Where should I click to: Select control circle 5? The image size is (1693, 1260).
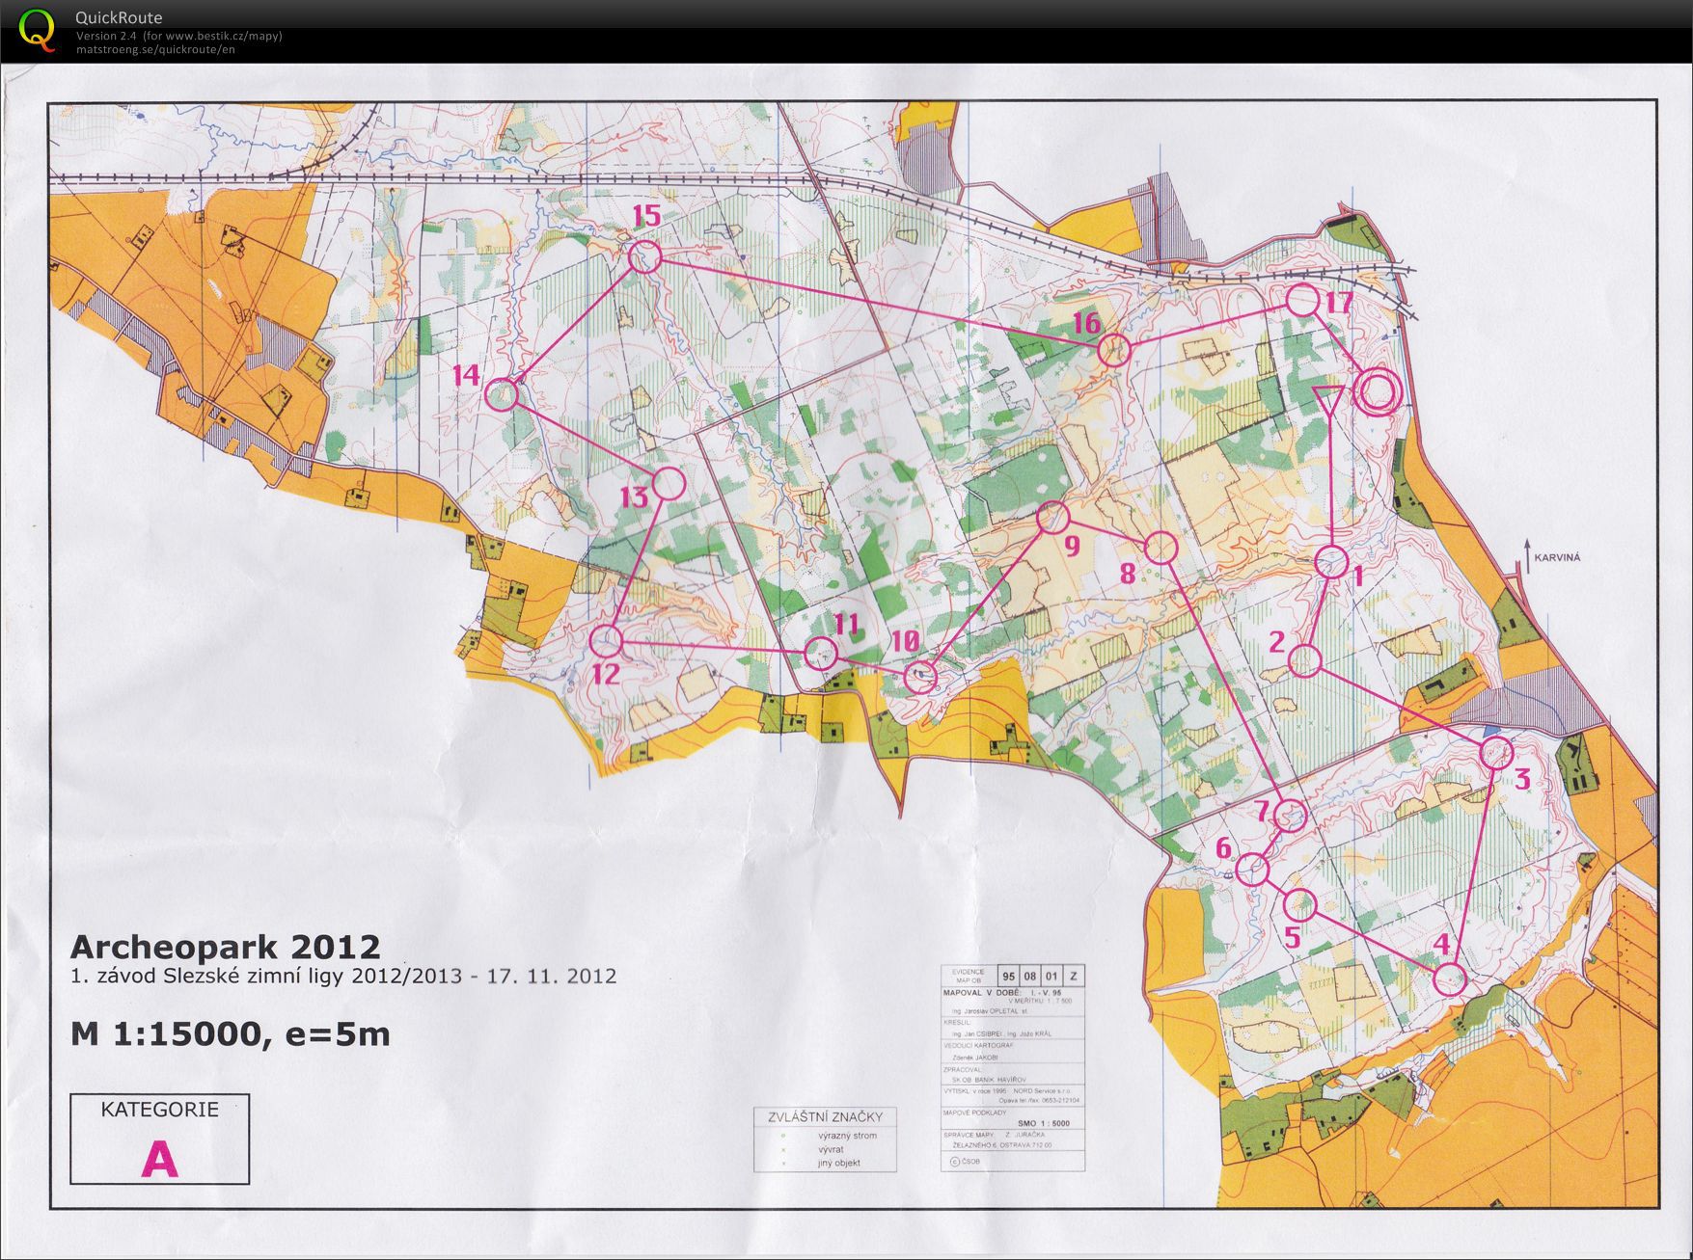click(1300, 904)
